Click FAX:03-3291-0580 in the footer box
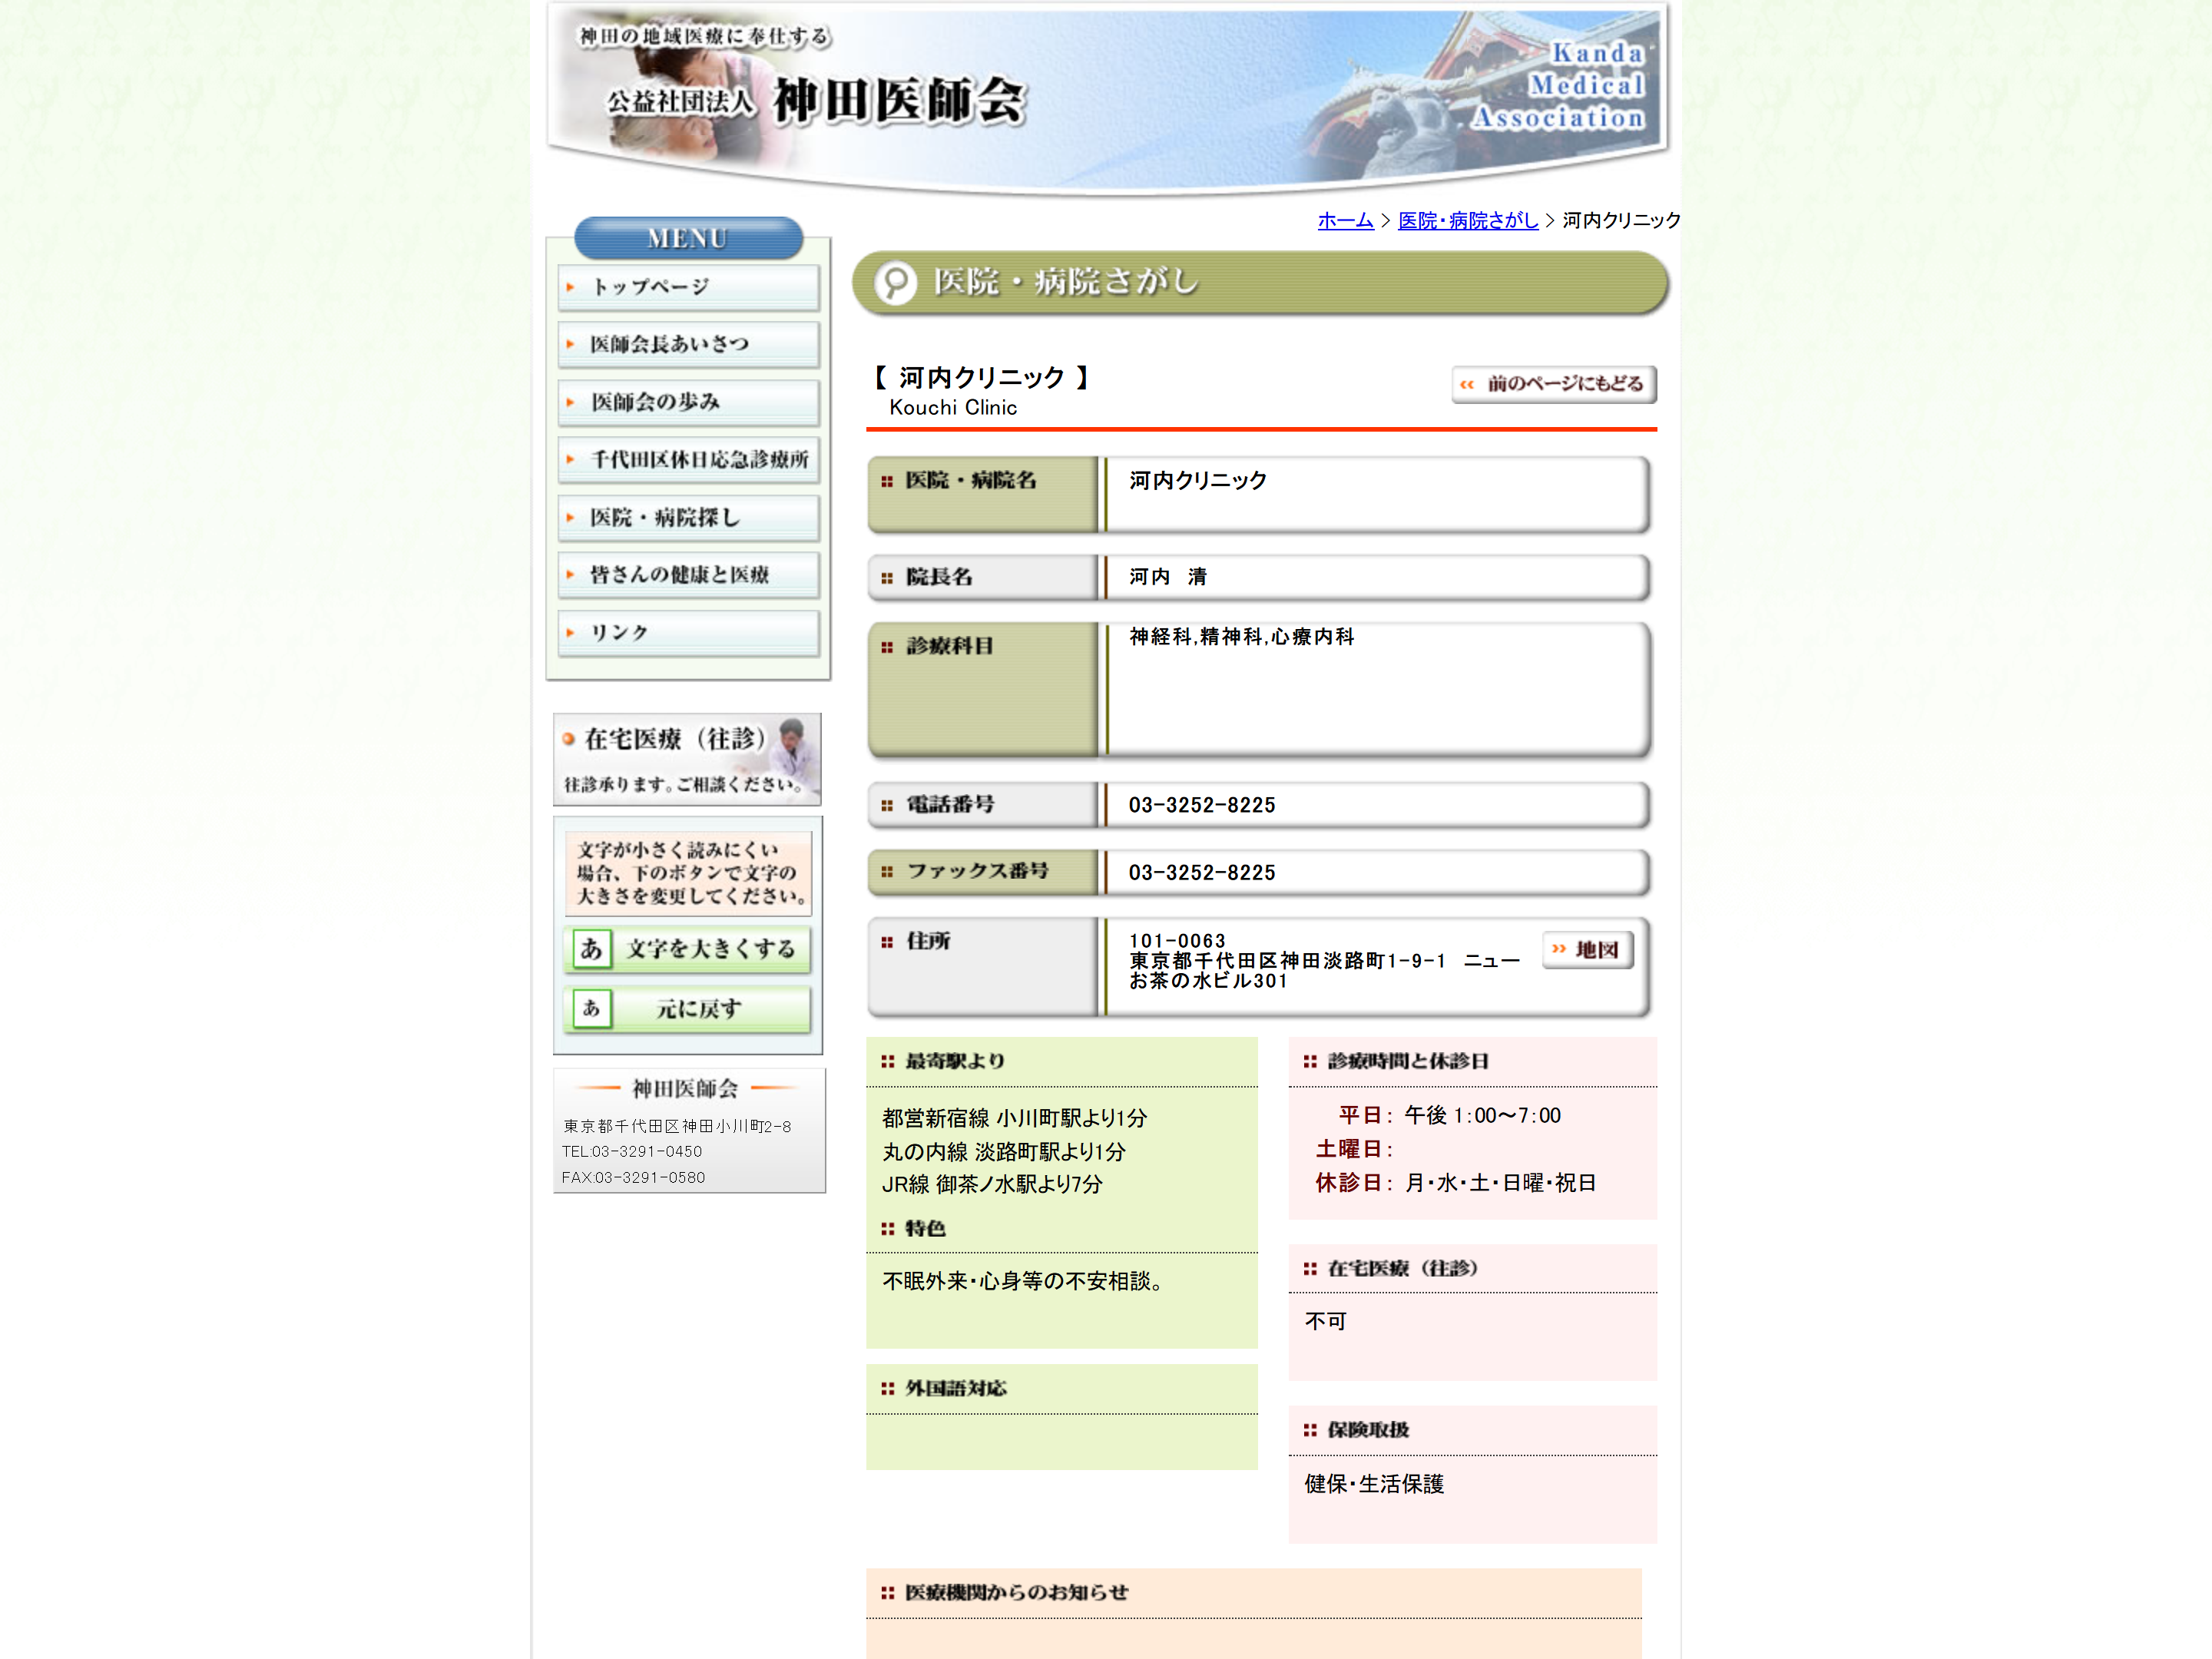2212x1659 pixels. coord(633,1178)
